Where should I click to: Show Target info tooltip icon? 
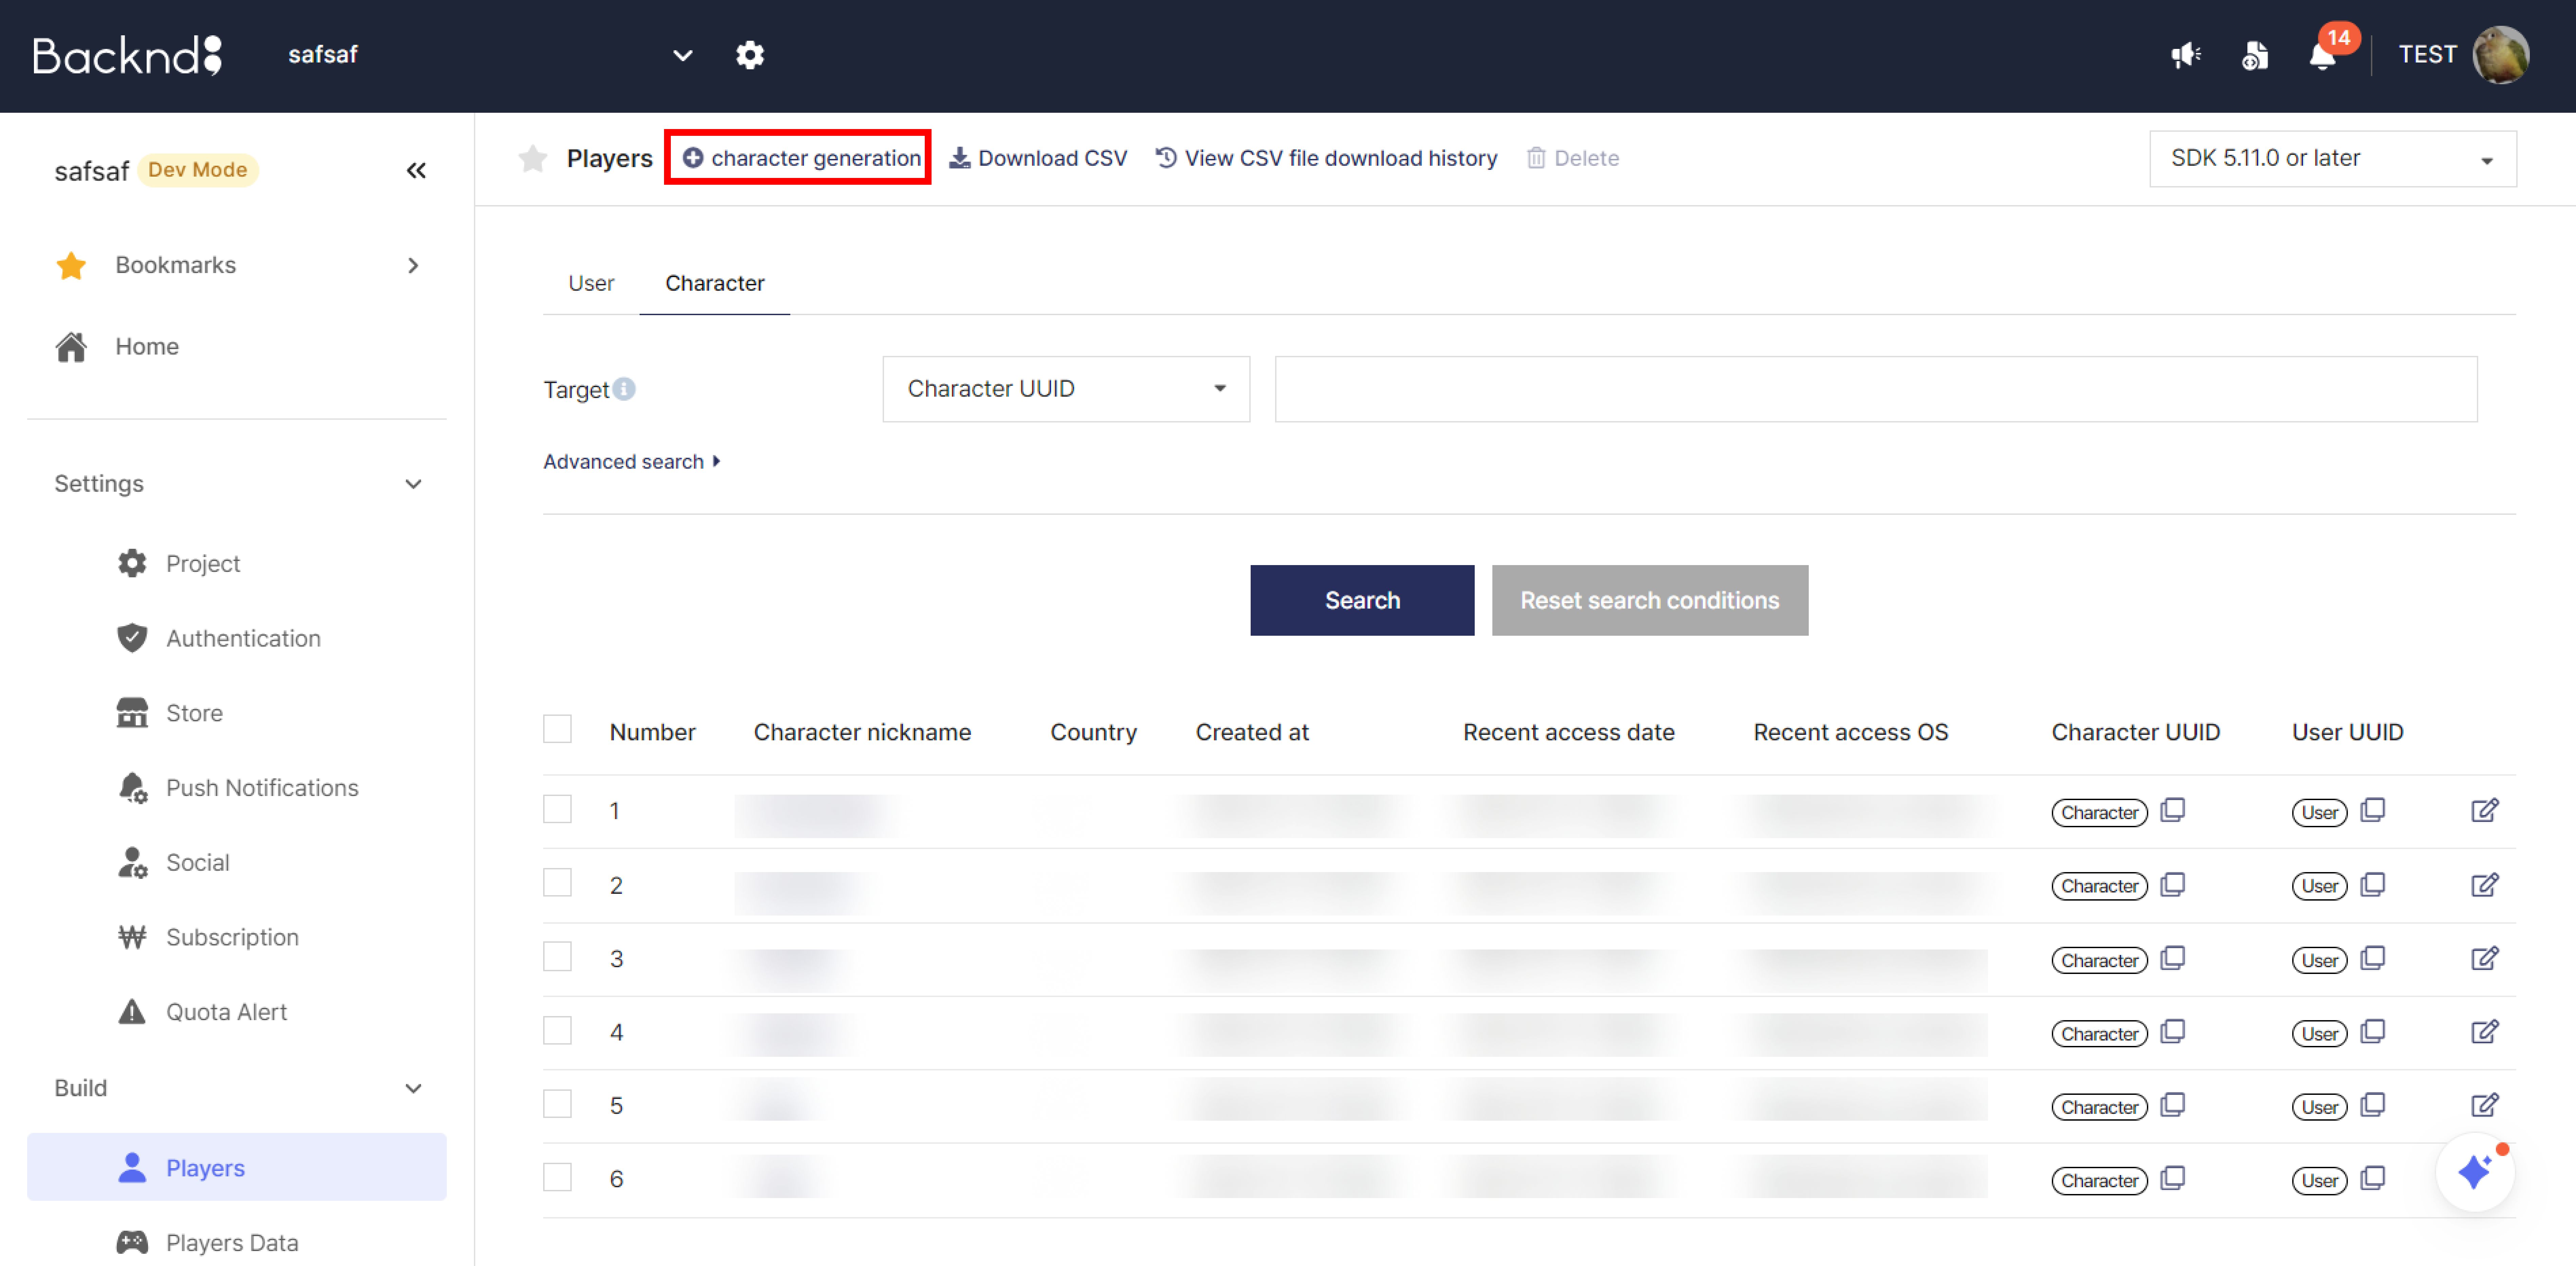click(624, 389)
